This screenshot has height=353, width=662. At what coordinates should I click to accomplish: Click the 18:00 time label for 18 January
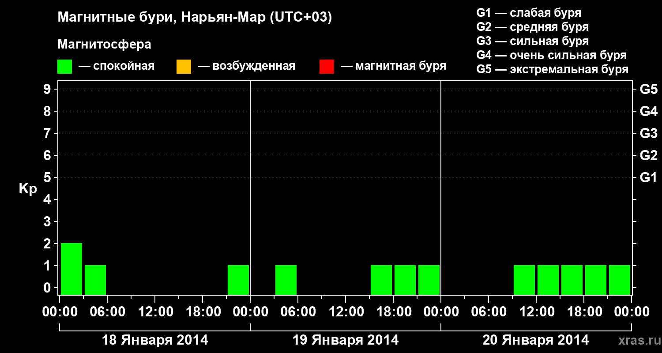tap(203, 312)
